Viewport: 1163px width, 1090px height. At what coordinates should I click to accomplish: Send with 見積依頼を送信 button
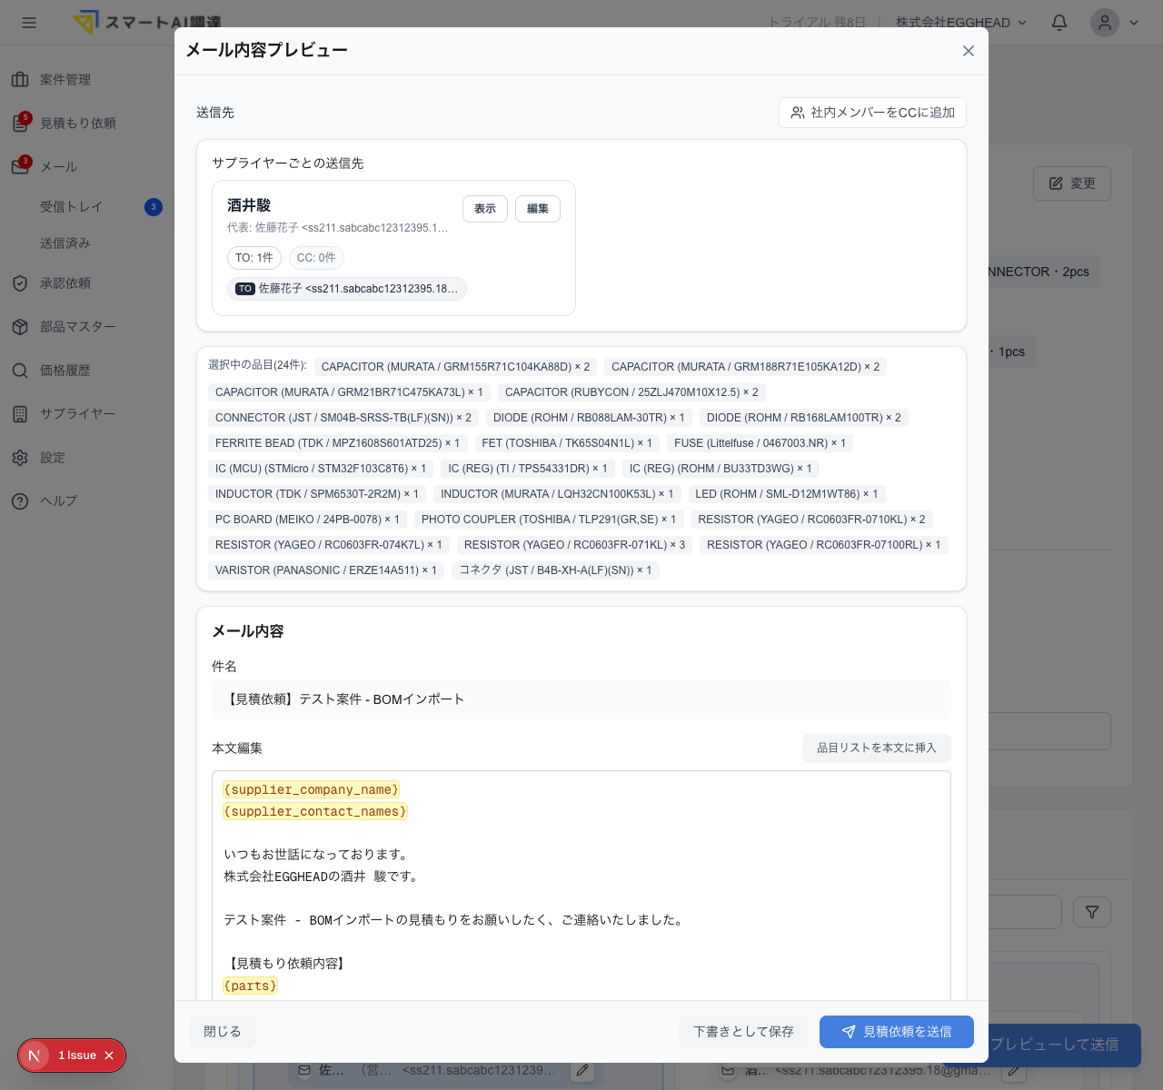click(x=897, y=1032)
